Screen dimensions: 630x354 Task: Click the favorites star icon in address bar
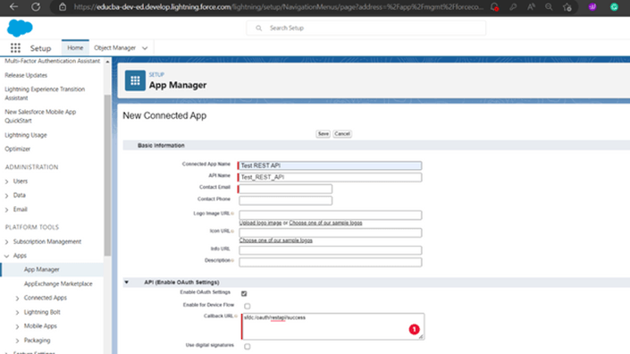click(x=567, y=7)
